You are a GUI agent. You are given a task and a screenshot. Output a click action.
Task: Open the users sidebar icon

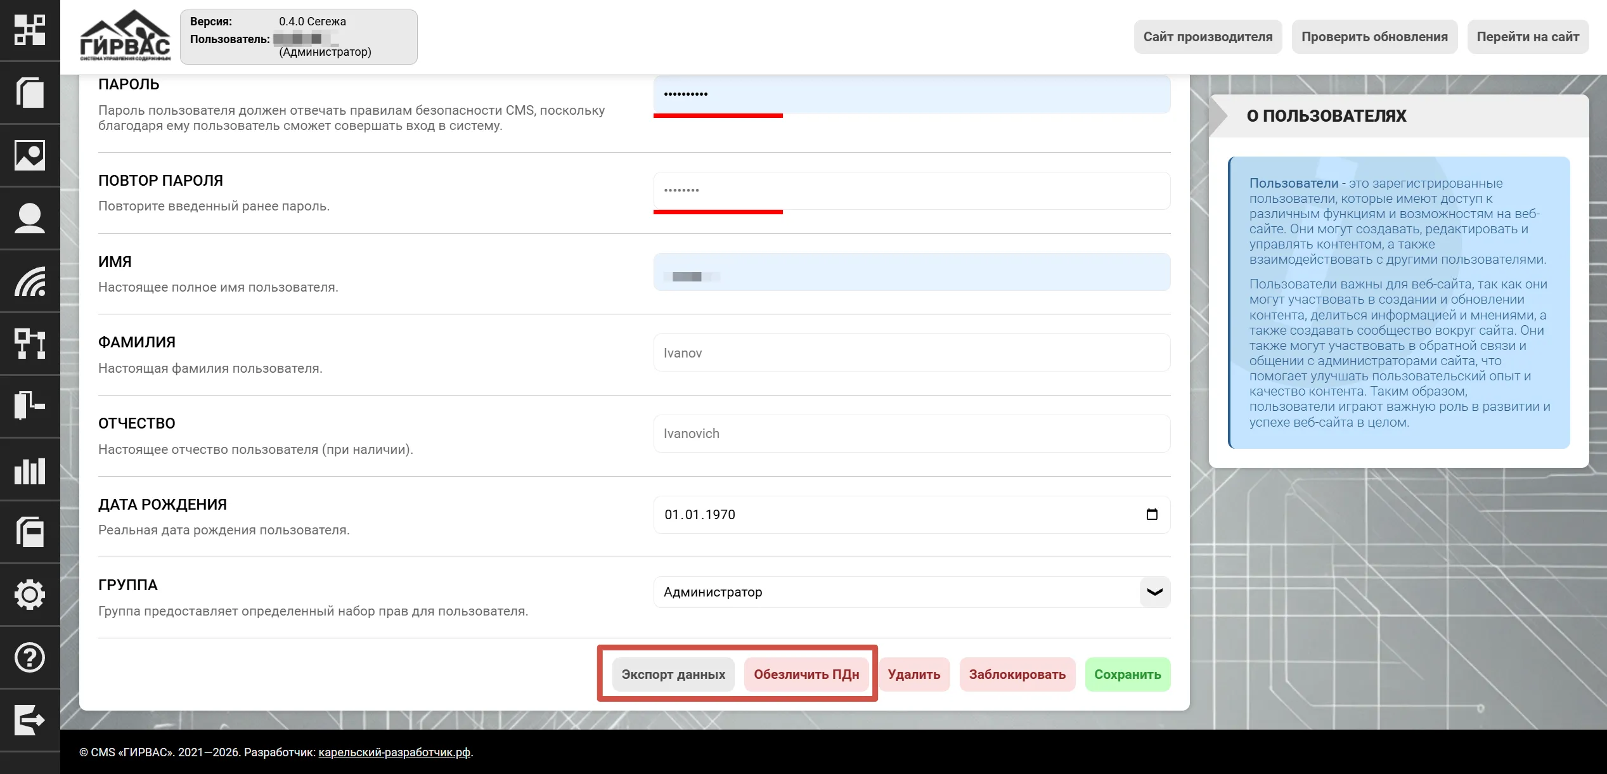pyautogui.click(x=30, y=218)
